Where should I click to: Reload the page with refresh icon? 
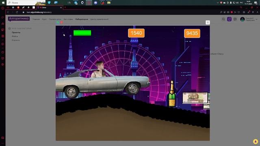(17, 12)
